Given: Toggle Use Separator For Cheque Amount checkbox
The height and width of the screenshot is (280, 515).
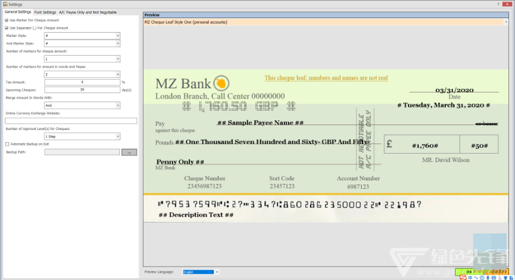Looking at the screenshot, I should tap(7, 28).
